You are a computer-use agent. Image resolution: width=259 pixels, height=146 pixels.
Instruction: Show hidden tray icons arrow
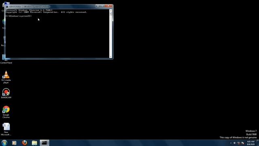tap(231, 143)
